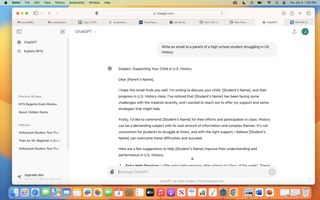The width and height of the screenshot is (320, 200).
Task: Expand the ChatGPT model selector dropdown
Action: [85, 32]
